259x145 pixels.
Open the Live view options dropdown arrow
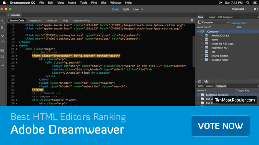(142, 9)
